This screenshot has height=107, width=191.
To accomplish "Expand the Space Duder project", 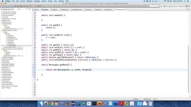I will tap(2, 71).
